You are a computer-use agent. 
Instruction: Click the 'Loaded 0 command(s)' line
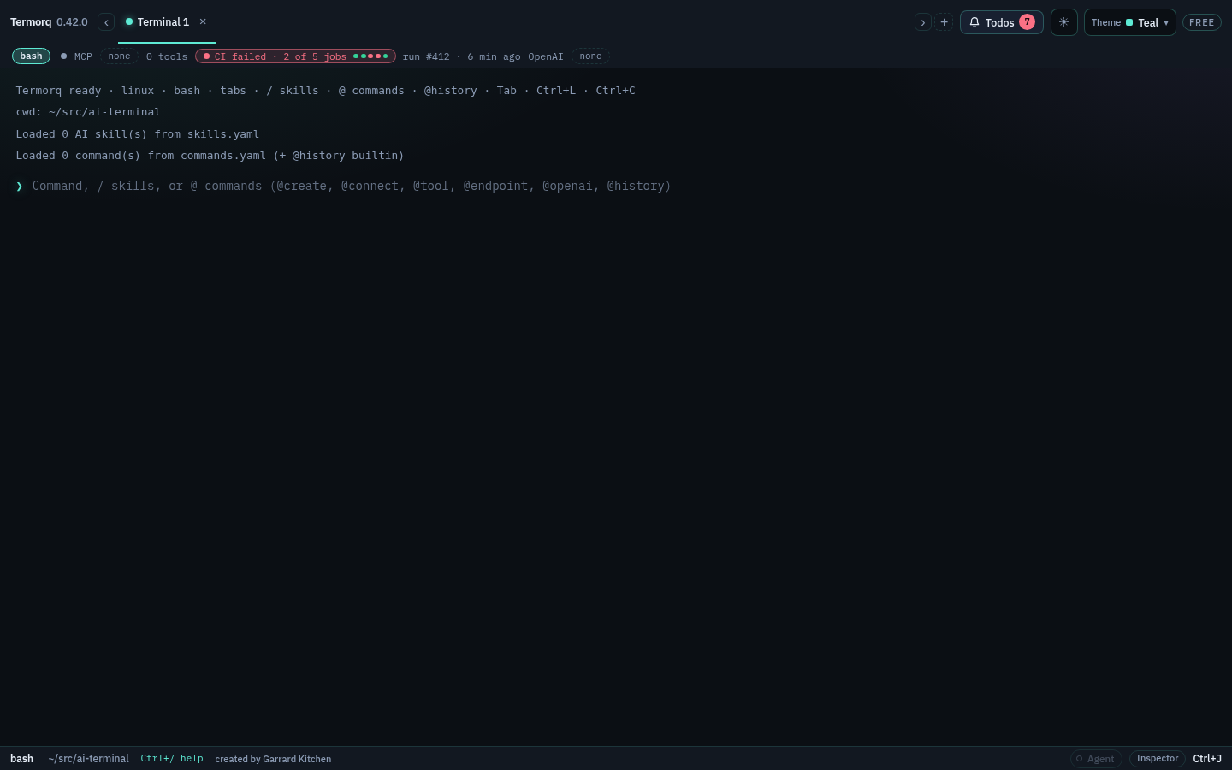point(210,156)
